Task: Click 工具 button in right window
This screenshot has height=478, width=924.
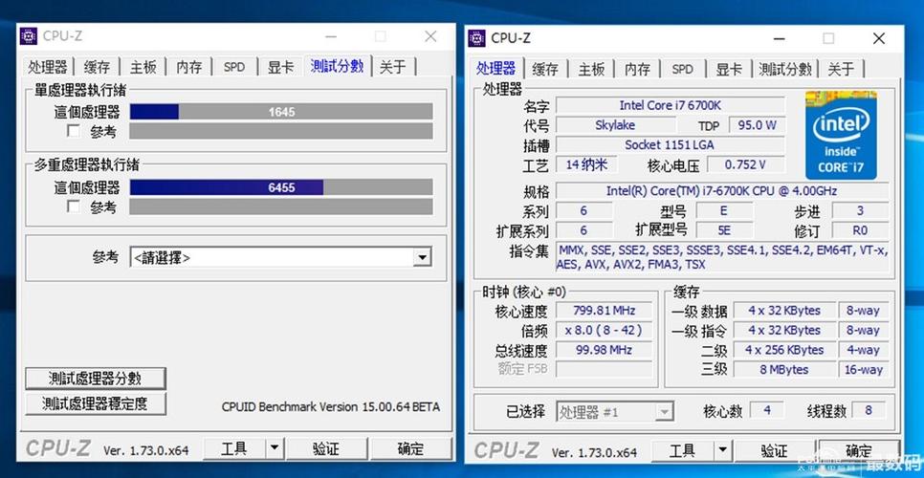Action: [682, 451]
